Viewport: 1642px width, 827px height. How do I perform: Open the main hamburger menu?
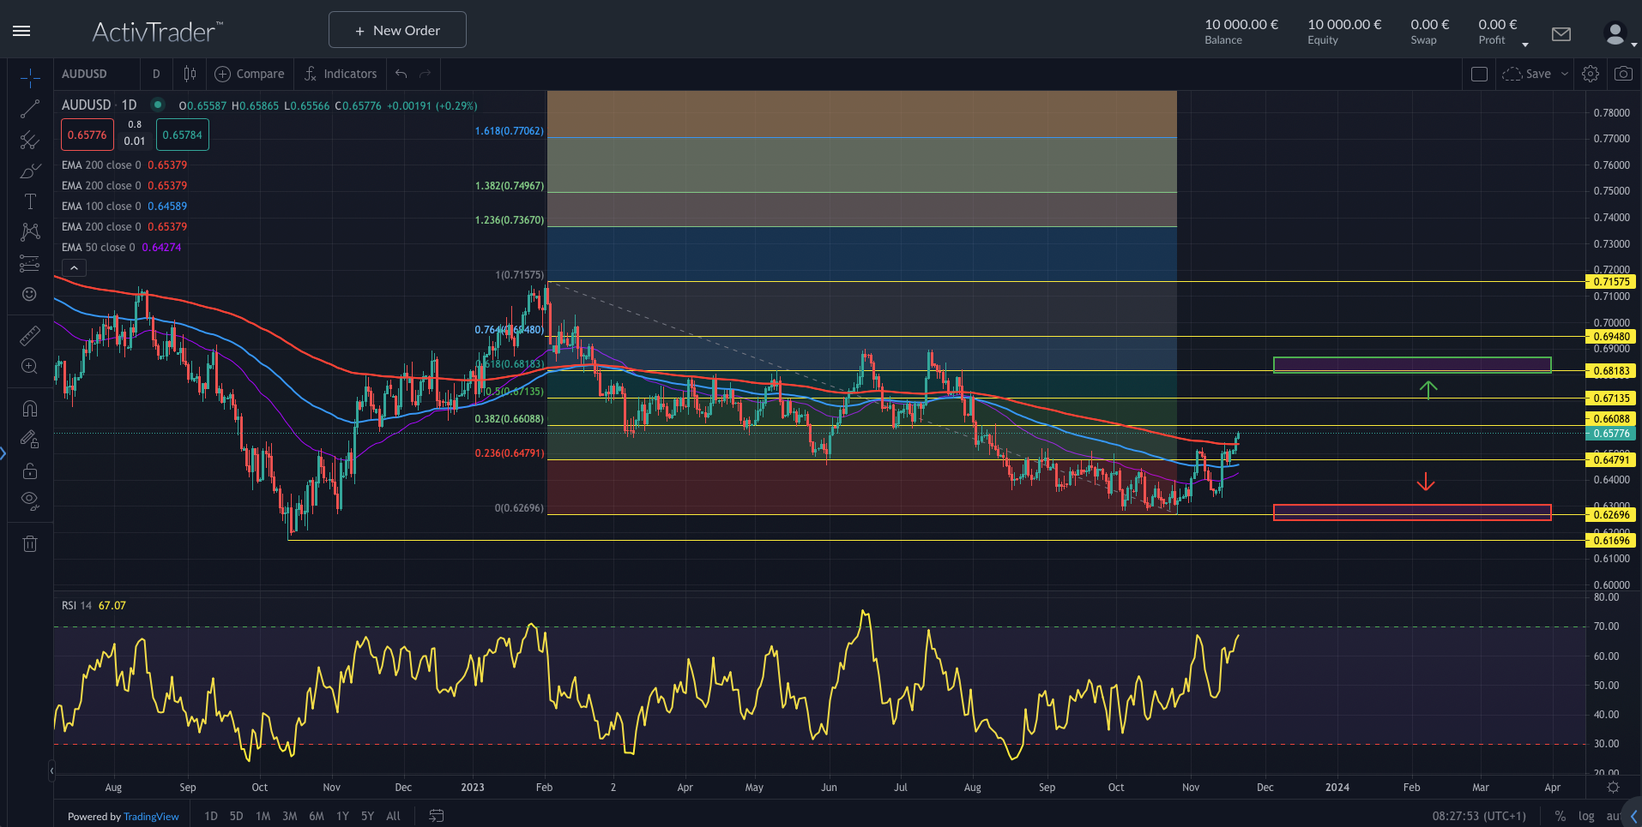click(21, 30)
